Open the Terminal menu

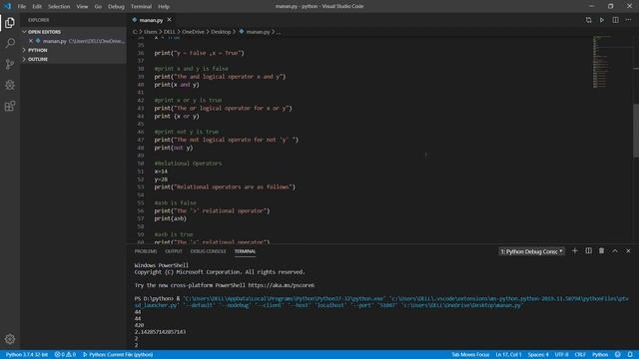(x=141, y=7)
